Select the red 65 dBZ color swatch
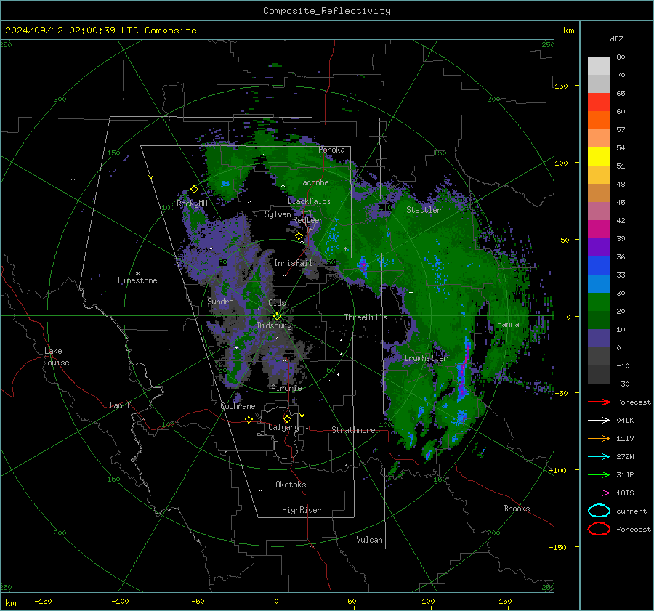This screenshot has width=654, height=611. pos(599,102)
